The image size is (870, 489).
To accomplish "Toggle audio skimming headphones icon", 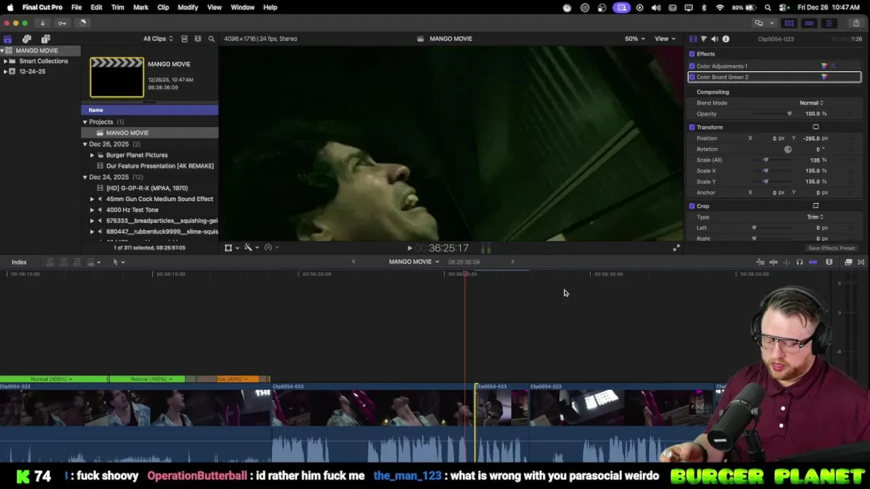I will coord(799,262).
